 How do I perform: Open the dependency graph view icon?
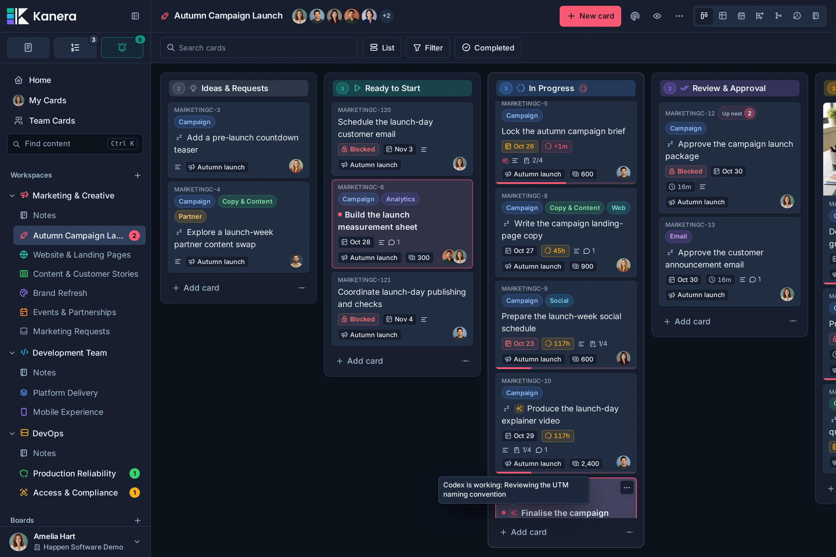pos(778,16)
